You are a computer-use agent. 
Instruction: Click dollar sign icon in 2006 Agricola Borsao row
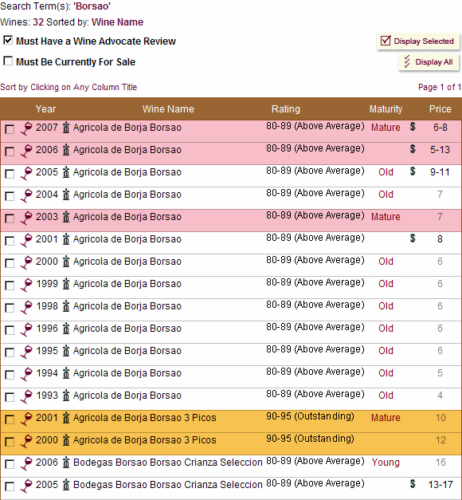(x=413, y=149)
